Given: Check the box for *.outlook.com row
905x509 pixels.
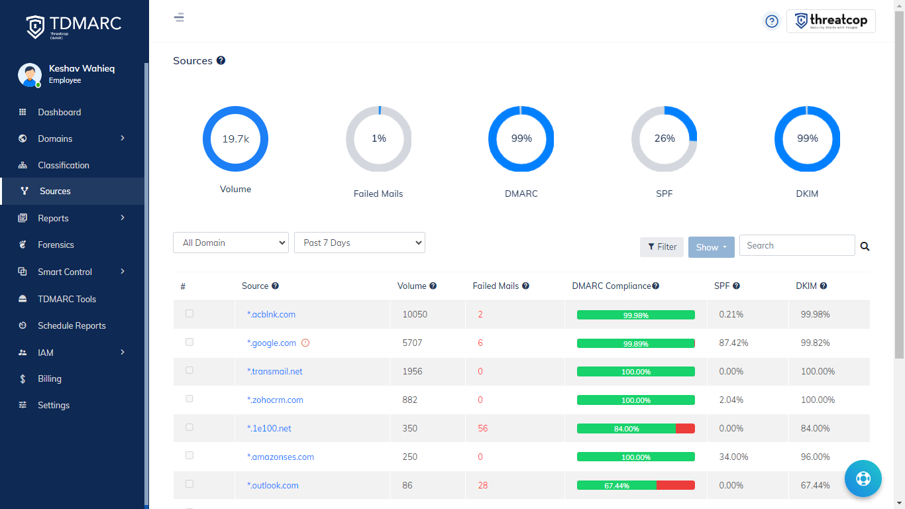Looking at the screenshot, I should (189, 484).
